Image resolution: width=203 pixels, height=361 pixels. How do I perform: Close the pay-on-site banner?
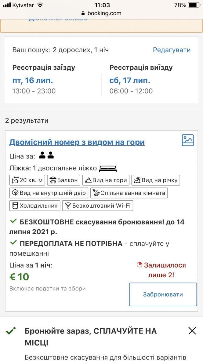(x=192, y=331)
